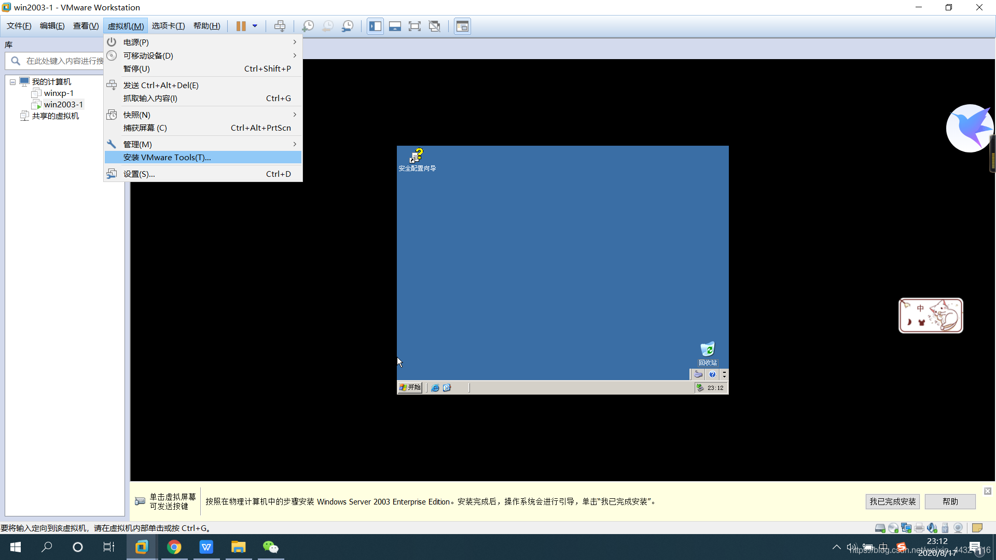Click Send Ctrl+Alt+Del toolbar icon
The height and width of the screenshot is (560, 996).
280,26
